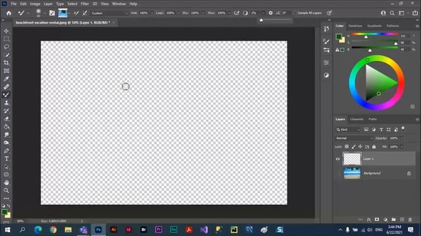The width and height of the screenshot is (421, 236).
Task: Select the Clone Stamp tool
Action: coord(7,103)
